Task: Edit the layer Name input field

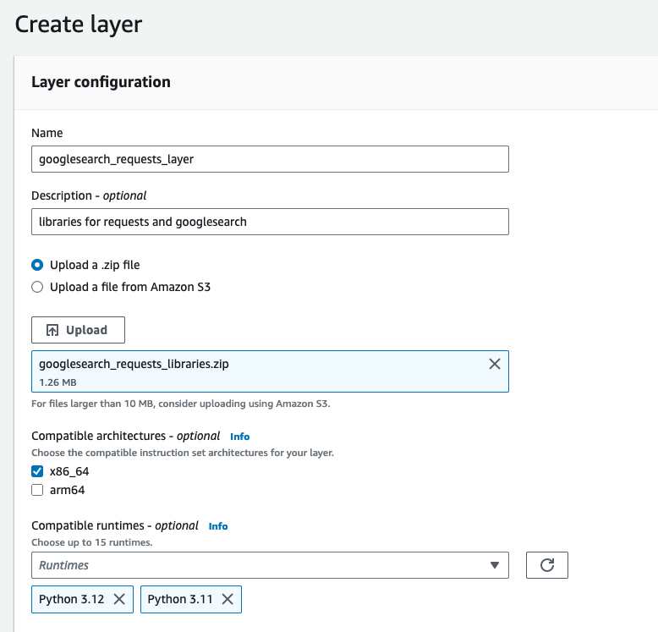Action: point(270,159)
